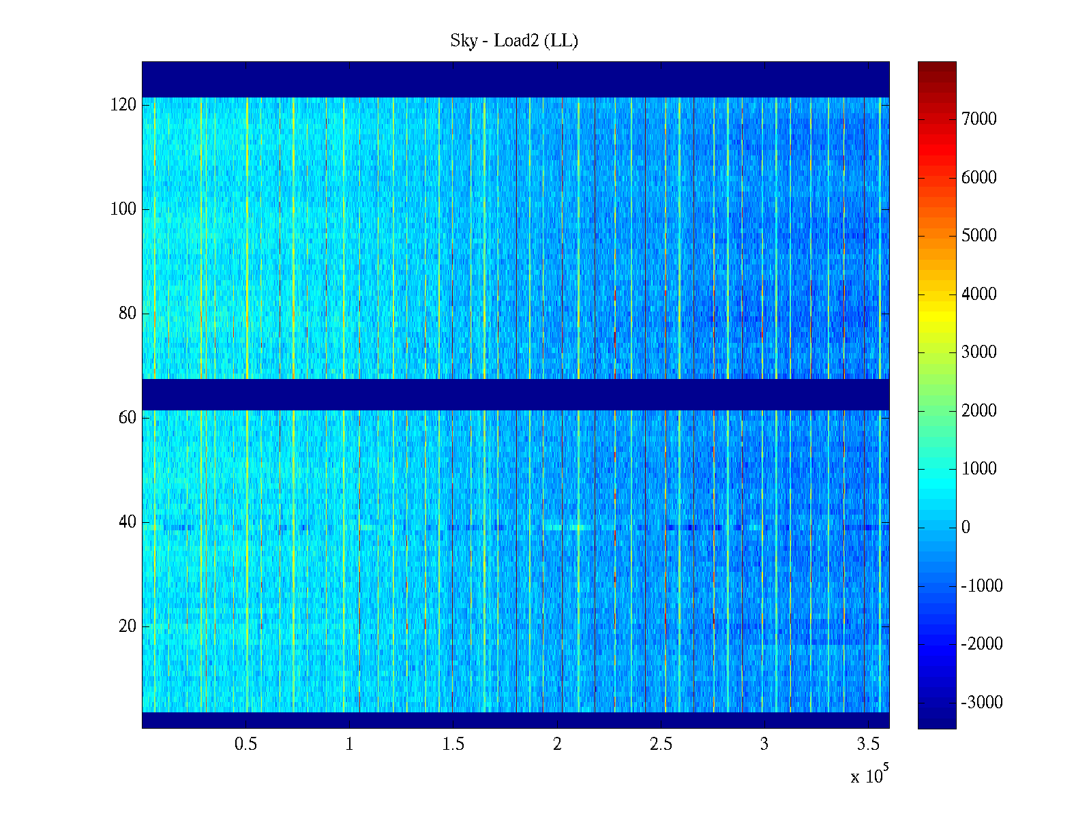Click the colorbar label 4000
Image resolution: width=1091 pixels, height=818 pixels.
coord(979,294)
